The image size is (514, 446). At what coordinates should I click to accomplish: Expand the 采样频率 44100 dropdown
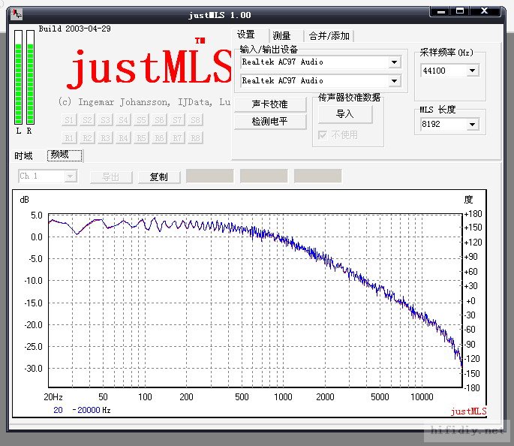(473, 71)
